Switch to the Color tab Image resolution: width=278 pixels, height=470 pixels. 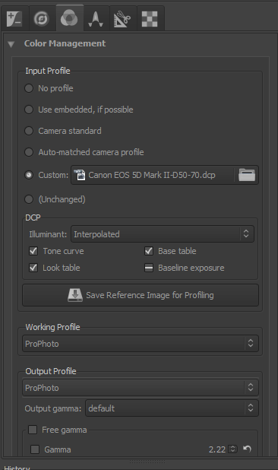pyautogui.click(x=69, y=18)
